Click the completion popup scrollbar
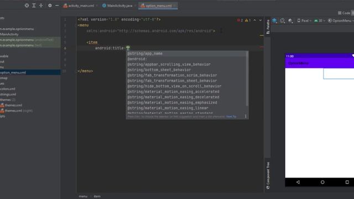Screen dimensions: 354x199 tap(247, 78)
